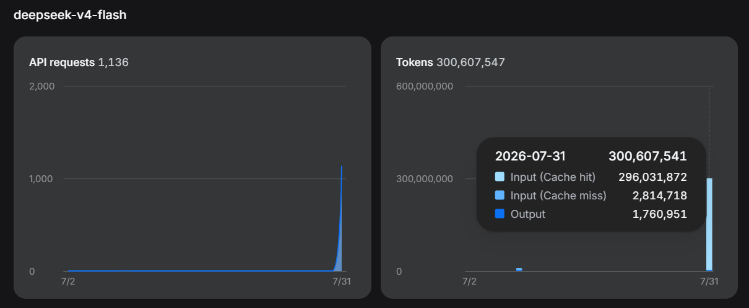Click the Output label in tooltip
Screen dimensions: 749x308
[x=528, y=214]
